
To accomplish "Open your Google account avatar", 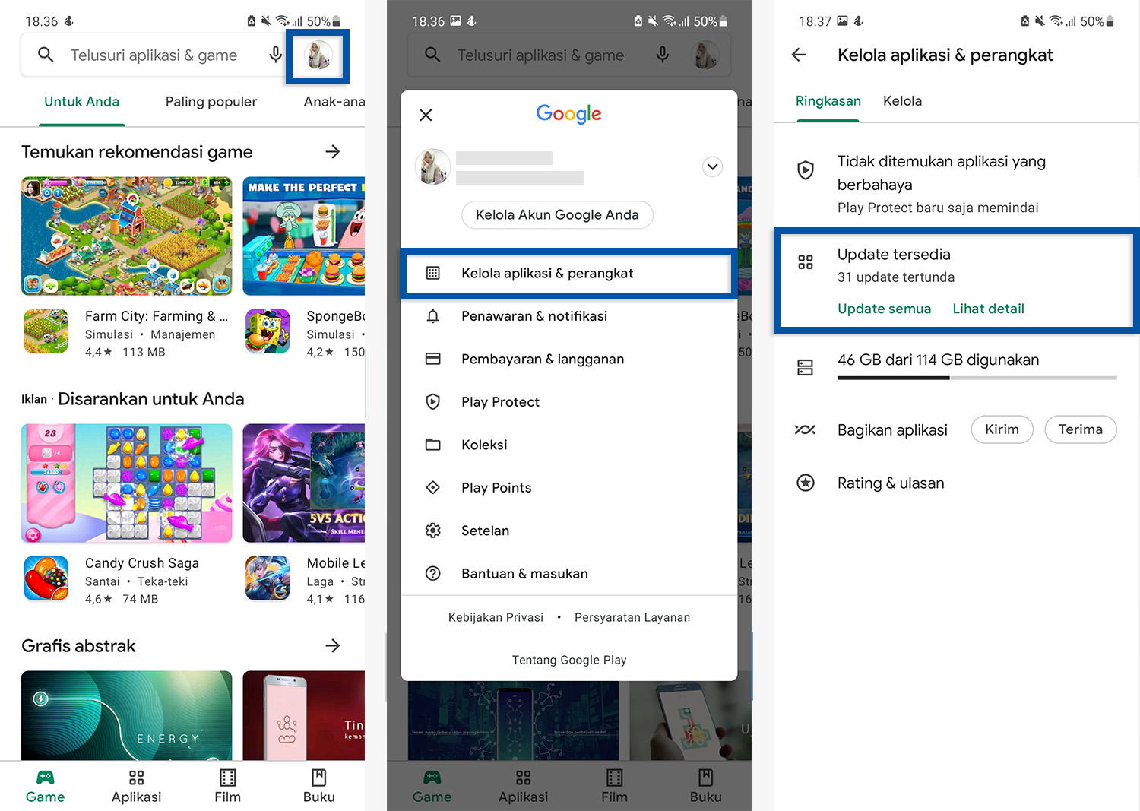I will coord(317,55).
